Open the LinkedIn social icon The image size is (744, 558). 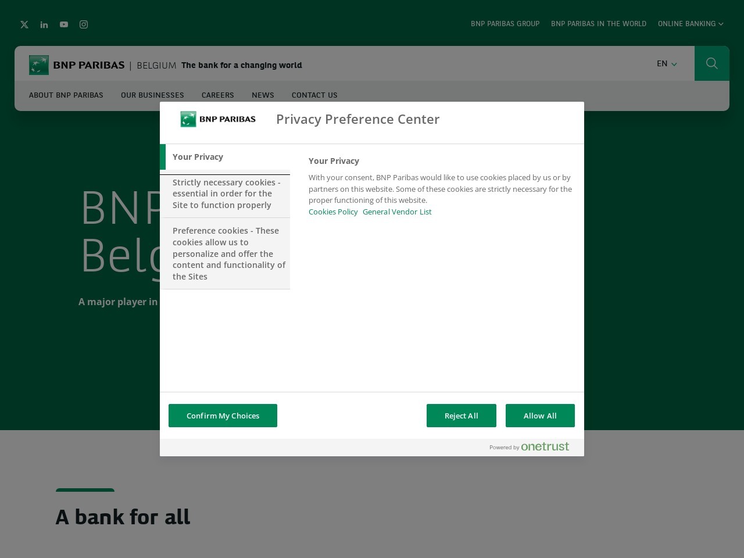tap(44, 24)
